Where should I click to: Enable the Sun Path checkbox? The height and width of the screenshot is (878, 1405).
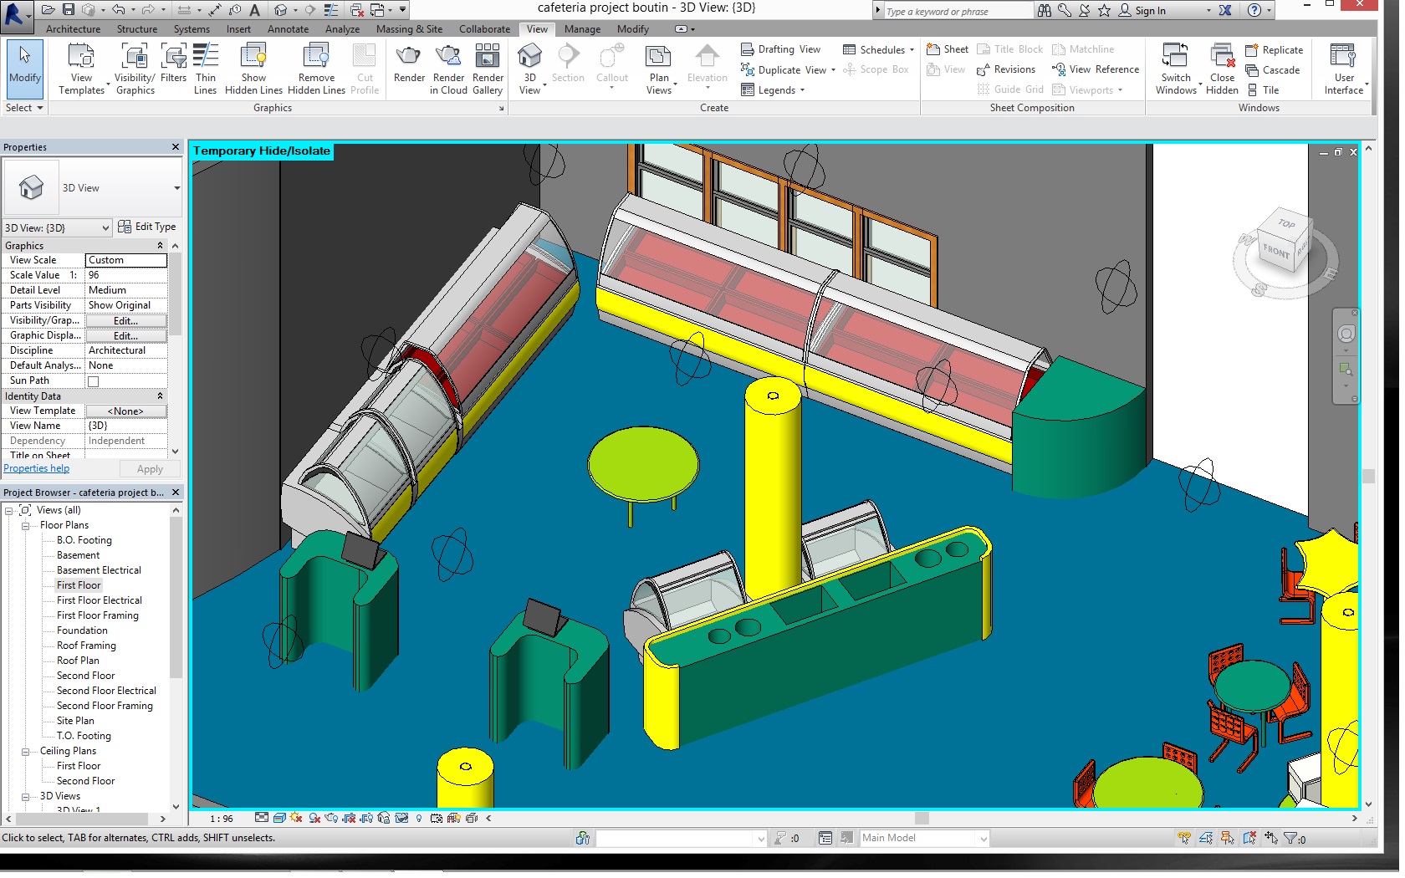94,381
